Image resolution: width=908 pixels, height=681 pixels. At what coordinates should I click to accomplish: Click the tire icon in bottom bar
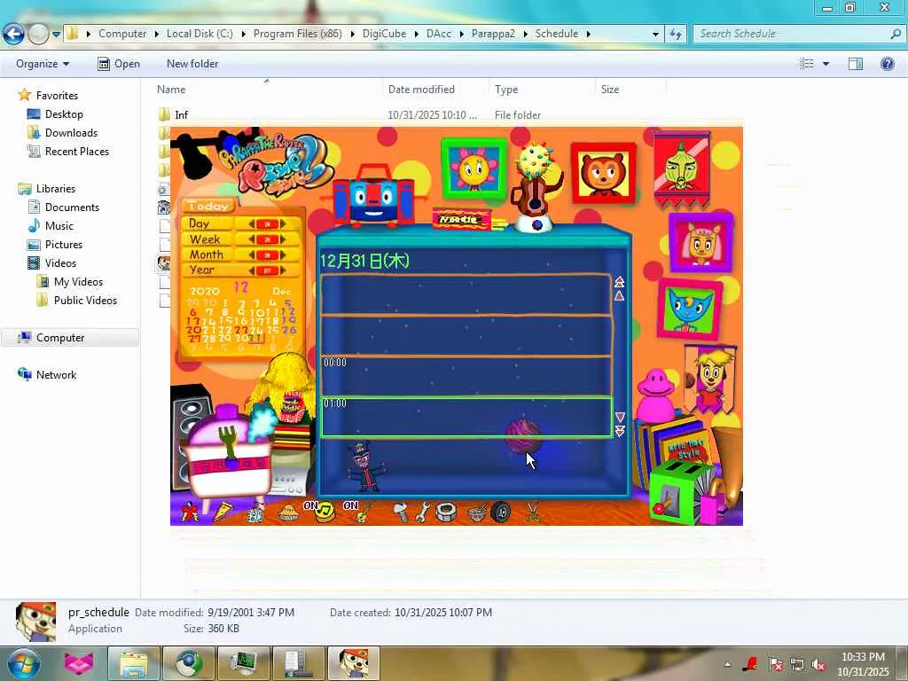(501, 513)
